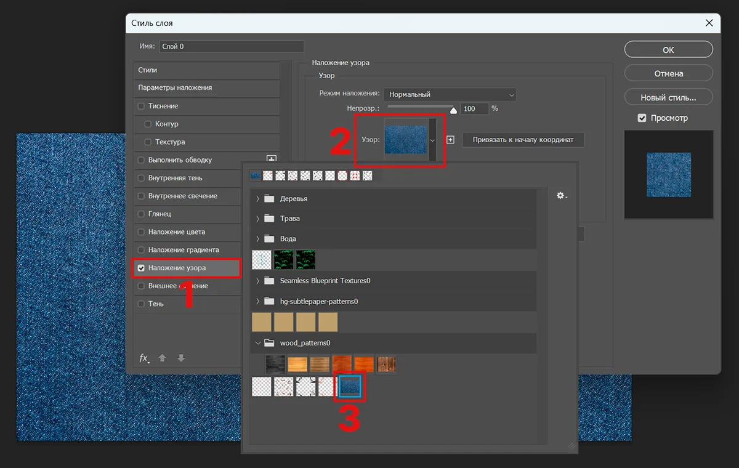Image resolution: width=739 pixels, height=468 pixels.
Task: Select the selected blue denim pattern swatch
Action: point(350,386)
